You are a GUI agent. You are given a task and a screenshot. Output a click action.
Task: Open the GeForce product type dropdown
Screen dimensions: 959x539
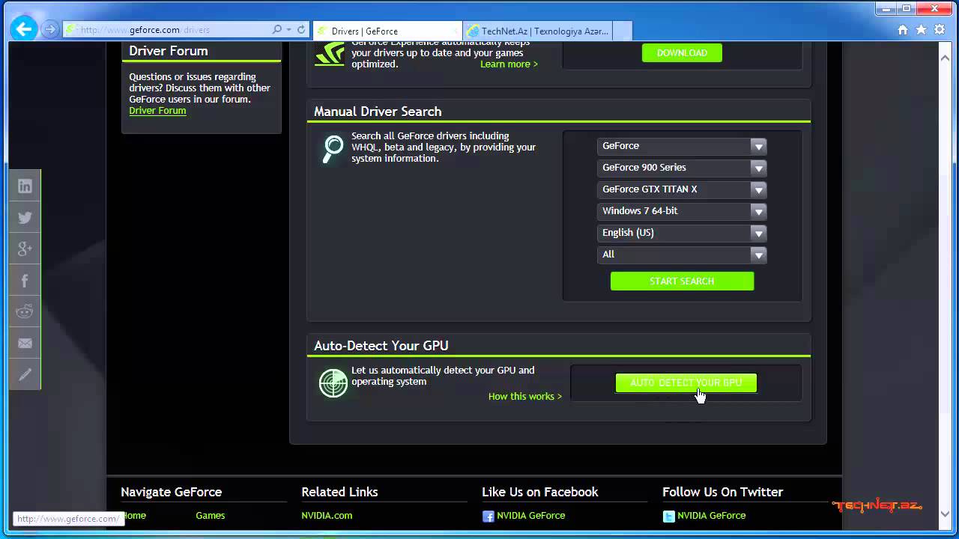[x=682, y=146]
